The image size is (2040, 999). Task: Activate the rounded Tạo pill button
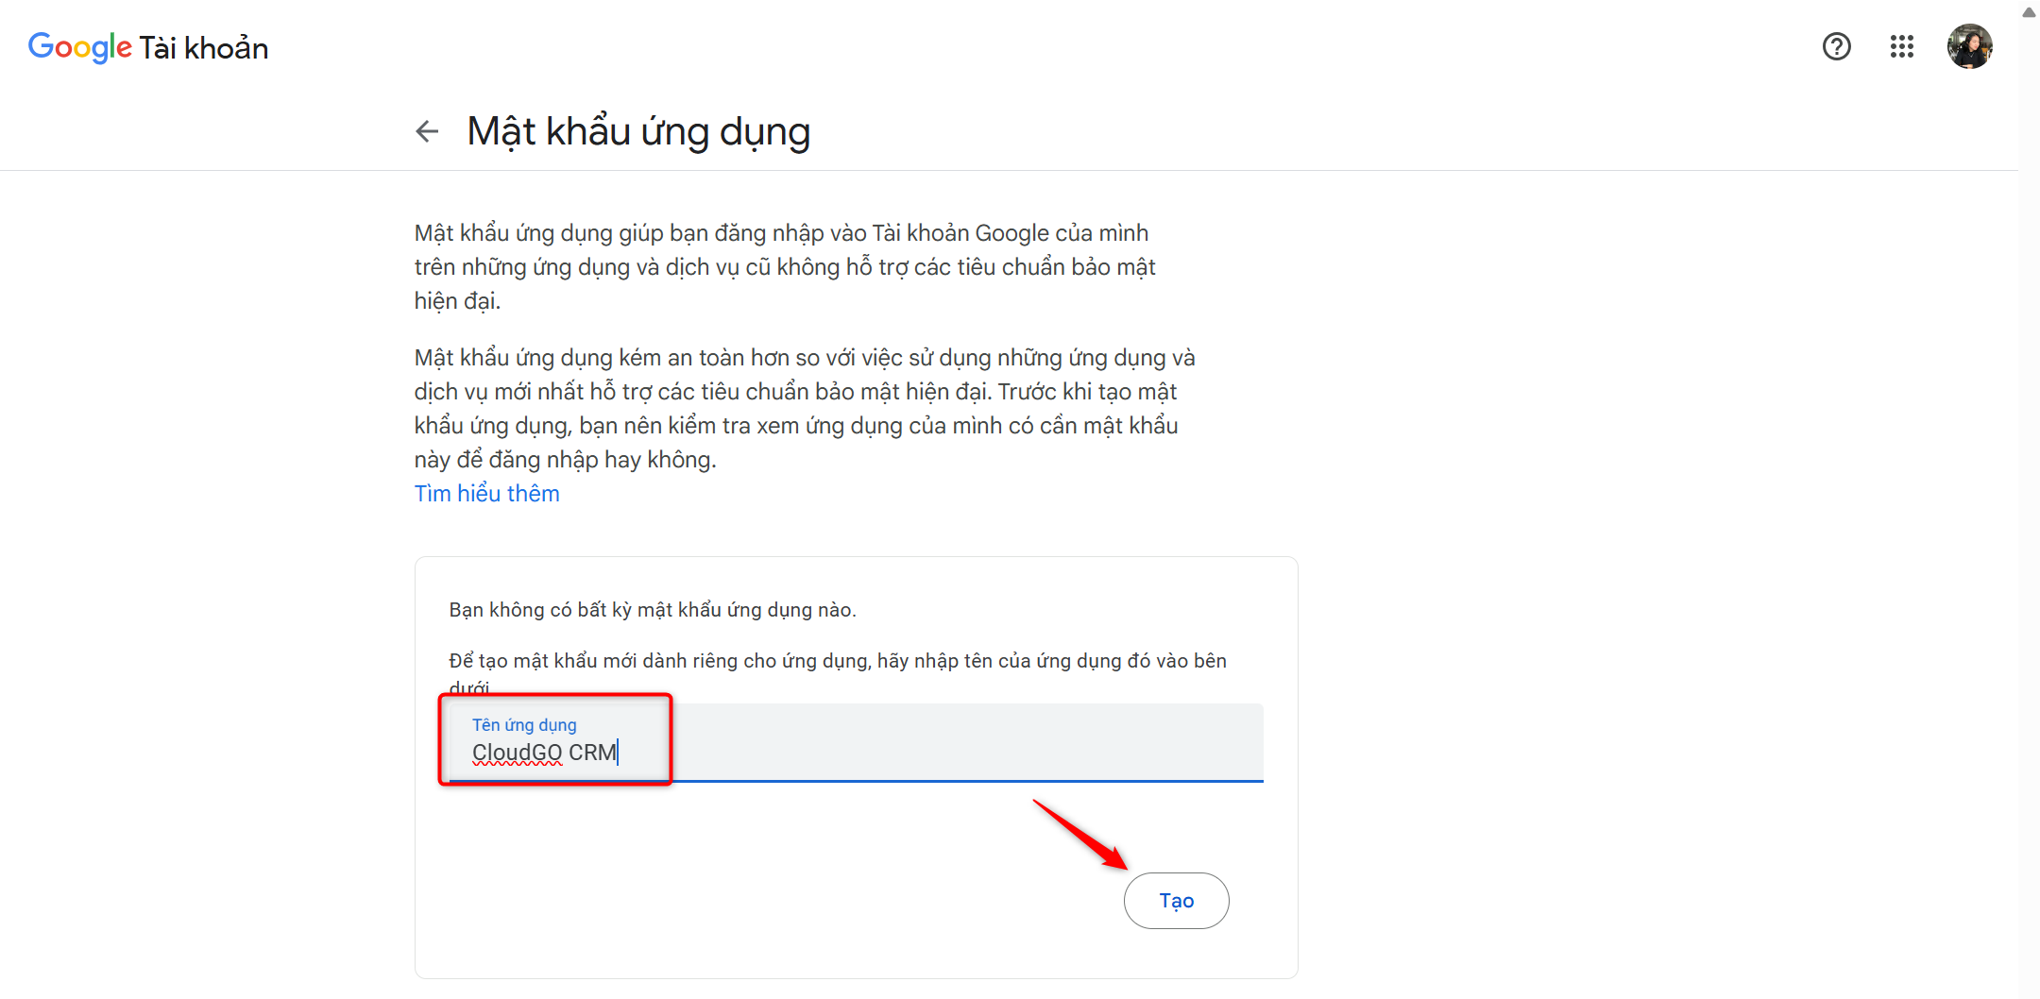[1176, 901]
